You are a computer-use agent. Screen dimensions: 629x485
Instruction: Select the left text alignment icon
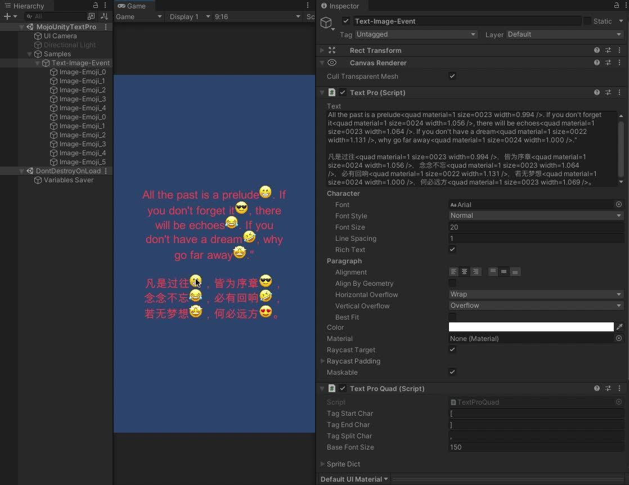click(x=455, y=272)
